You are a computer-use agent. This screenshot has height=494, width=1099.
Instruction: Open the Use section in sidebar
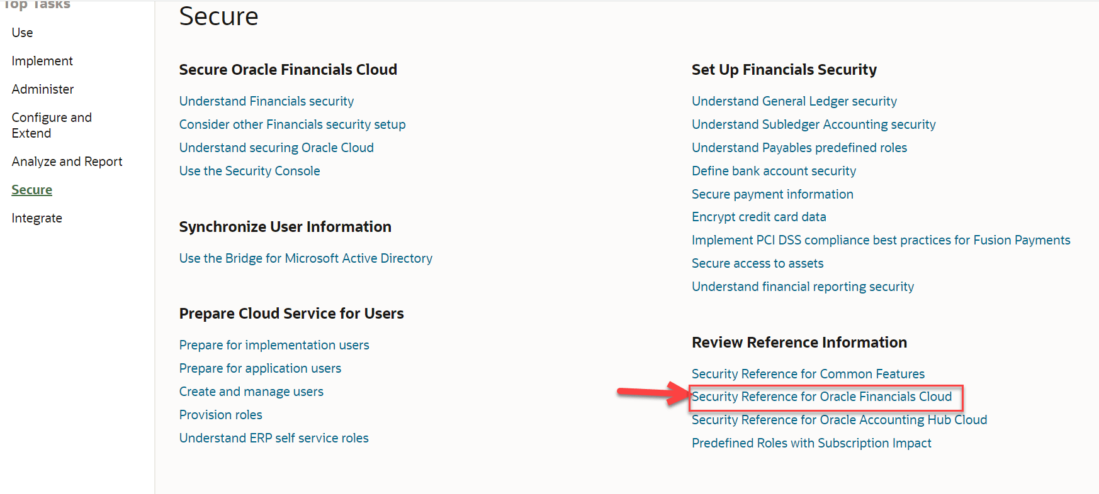pos(23,33)
